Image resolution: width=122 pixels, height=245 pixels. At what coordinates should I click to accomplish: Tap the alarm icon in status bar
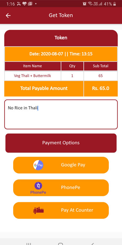[85, 4]
